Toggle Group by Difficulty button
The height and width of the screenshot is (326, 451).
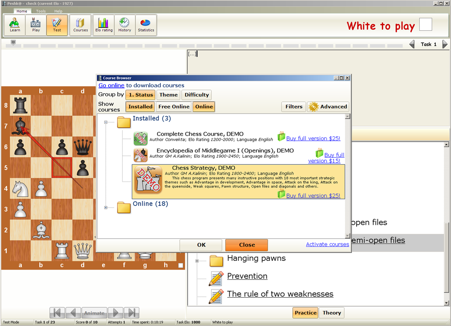197,95
